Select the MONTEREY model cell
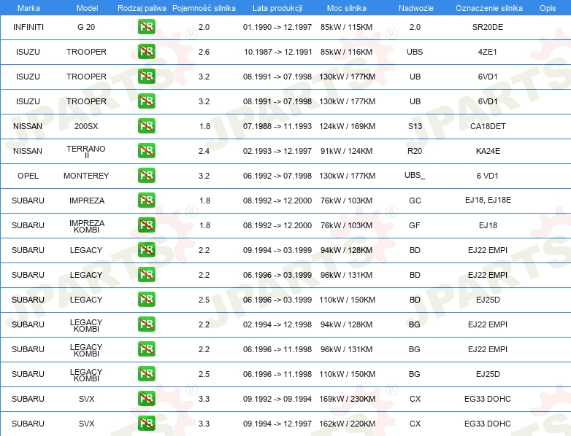 tap(86, 176)
